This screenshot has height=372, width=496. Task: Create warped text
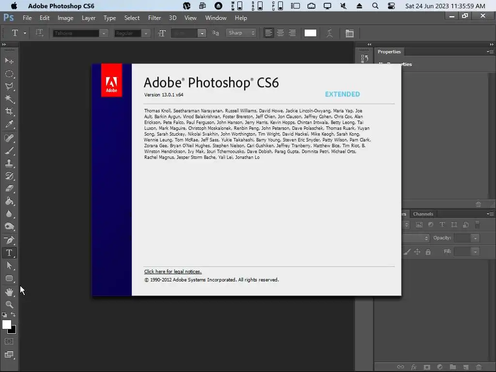click(329, 33)
